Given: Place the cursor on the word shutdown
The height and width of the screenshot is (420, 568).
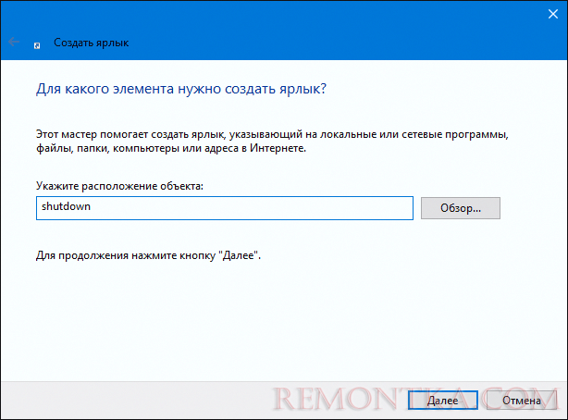Looking at the screenshot, I should click(x=66, y=206).
